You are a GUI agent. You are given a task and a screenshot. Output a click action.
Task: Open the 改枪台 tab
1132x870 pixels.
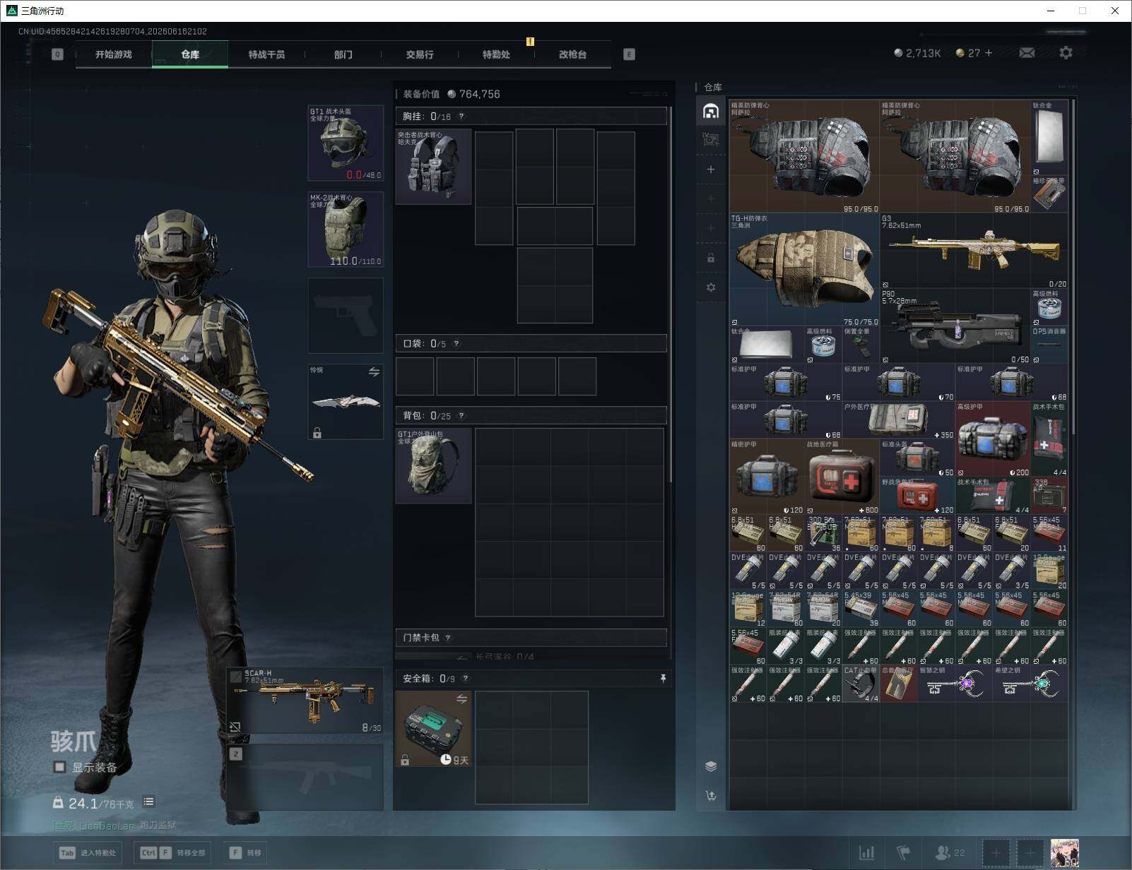point(572,54)
